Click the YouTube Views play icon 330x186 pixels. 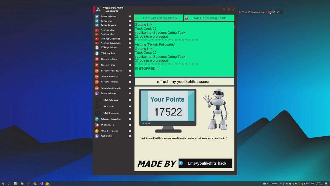[97, 30]
